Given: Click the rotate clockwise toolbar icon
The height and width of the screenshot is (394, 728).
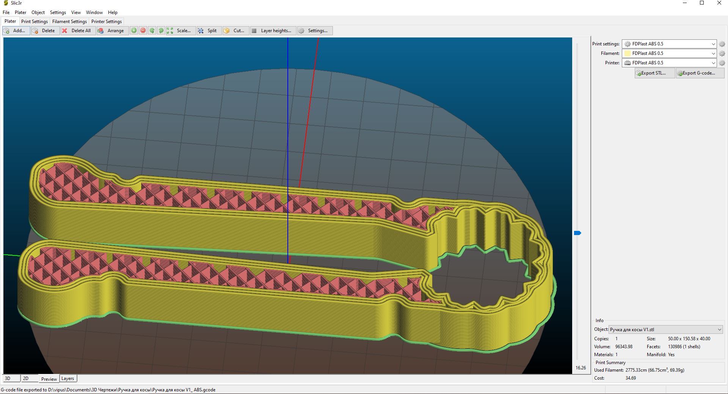Looking at the screenshot, I should [161, 31].
